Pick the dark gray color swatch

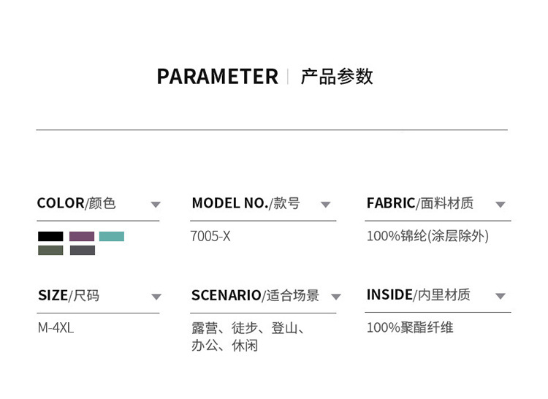tap(82, 250)
